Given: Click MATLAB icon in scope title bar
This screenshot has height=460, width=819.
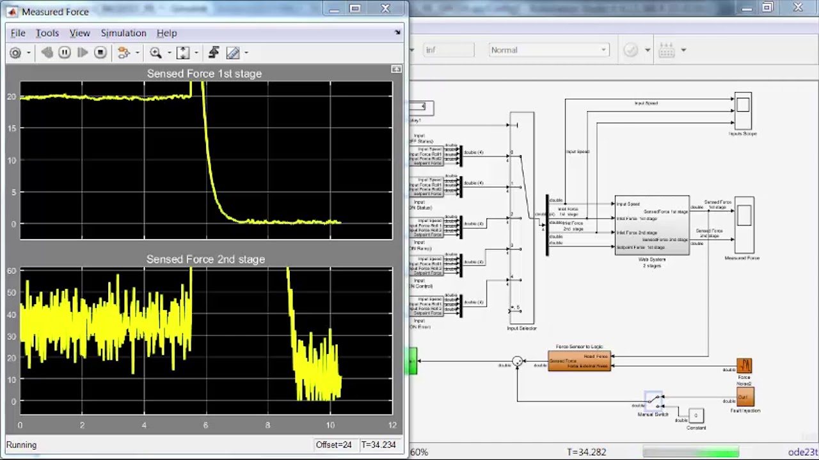Looking at the screenshot, I should tap(12, 11).
